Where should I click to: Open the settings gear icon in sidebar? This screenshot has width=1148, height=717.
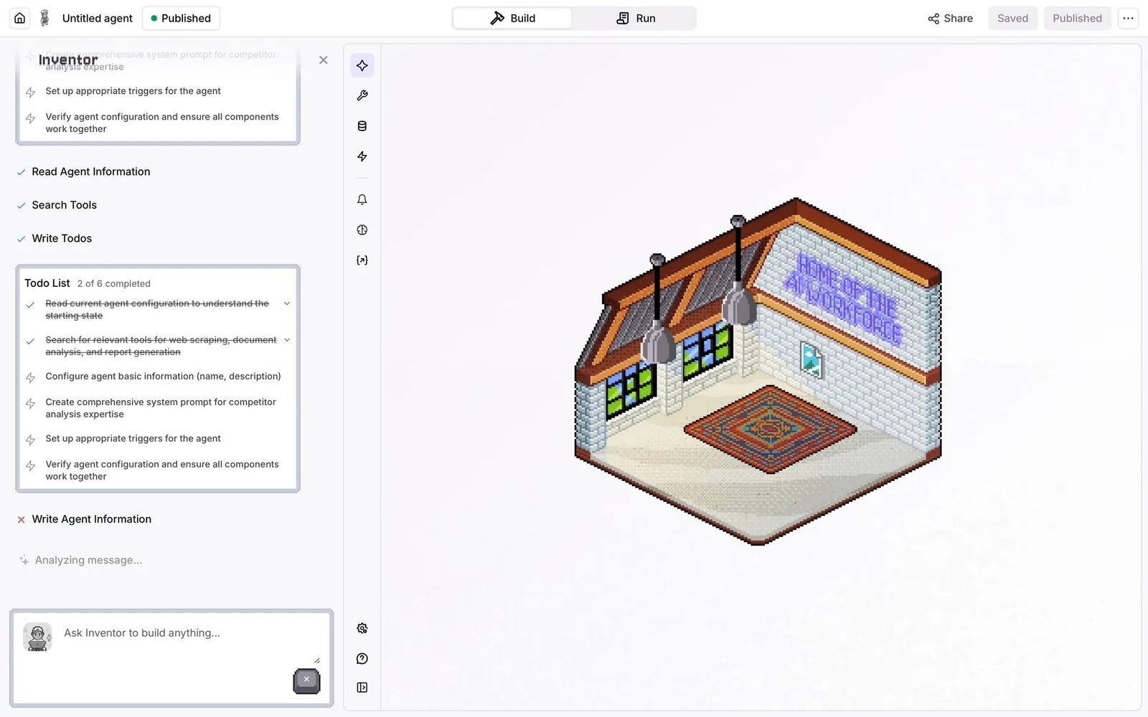tap(362, 629)
